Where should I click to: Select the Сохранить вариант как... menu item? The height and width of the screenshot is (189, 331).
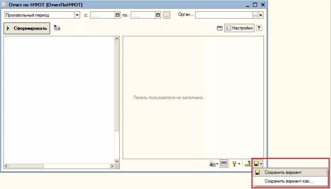[290, 181]
